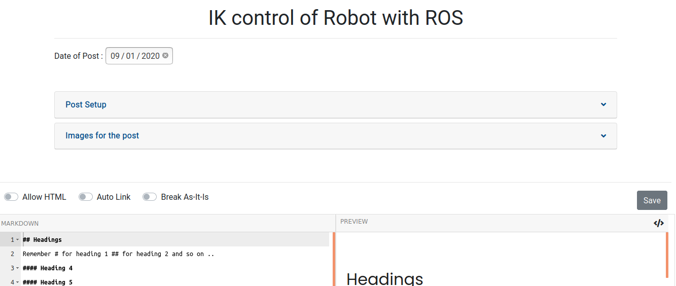Screen dimensions: 676x286
Task: Click the Date of Post input field
Action: pos(139,56)
